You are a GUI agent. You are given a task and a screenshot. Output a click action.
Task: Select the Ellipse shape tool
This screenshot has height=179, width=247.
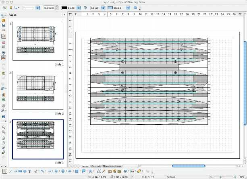pos(25,171)
